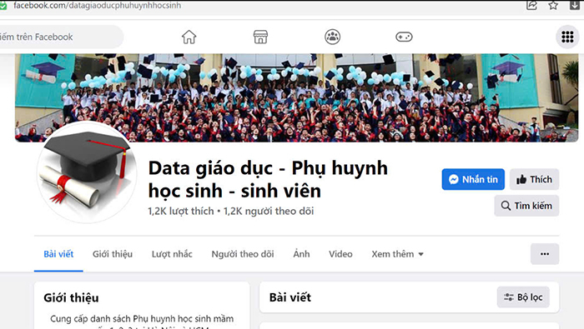Click the 1,2K lượt thích text
Image resolution: width=584 pixels, height=329 pixels.
click(x=181, y=212)
